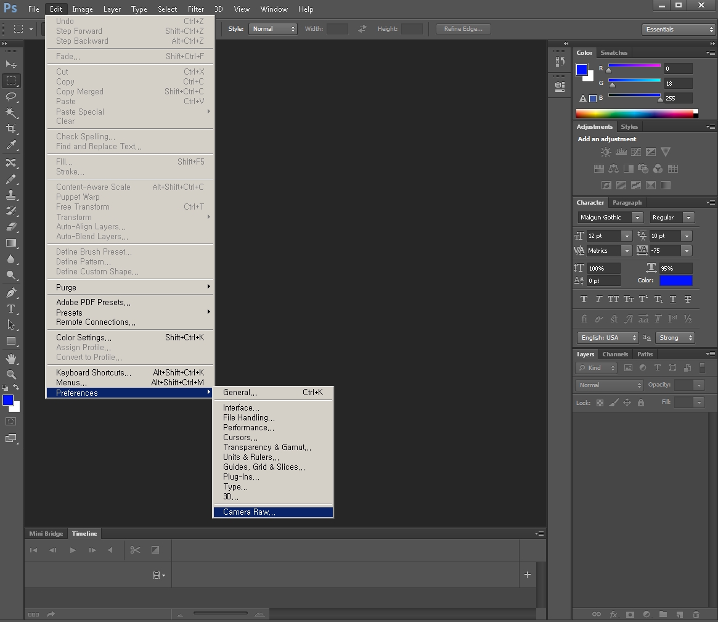Switch to the Swatches tab

[614, 52]
